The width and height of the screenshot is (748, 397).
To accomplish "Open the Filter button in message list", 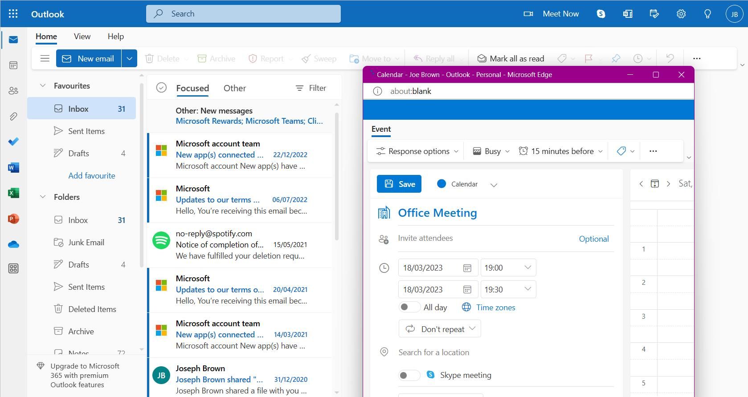I will [311, 88].
